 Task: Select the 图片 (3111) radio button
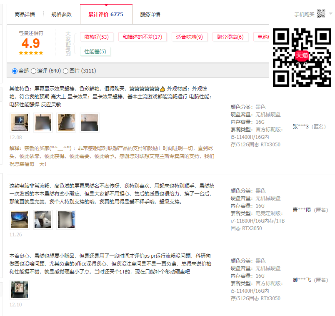tap(65, 71)
